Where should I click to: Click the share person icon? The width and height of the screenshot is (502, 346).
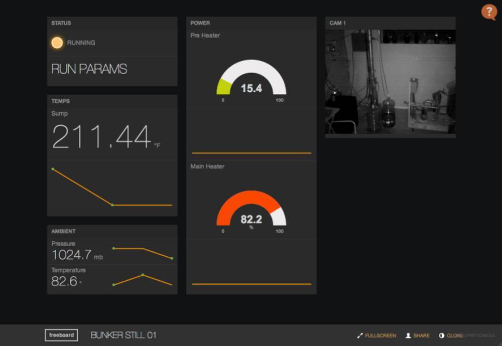point(408,335)
